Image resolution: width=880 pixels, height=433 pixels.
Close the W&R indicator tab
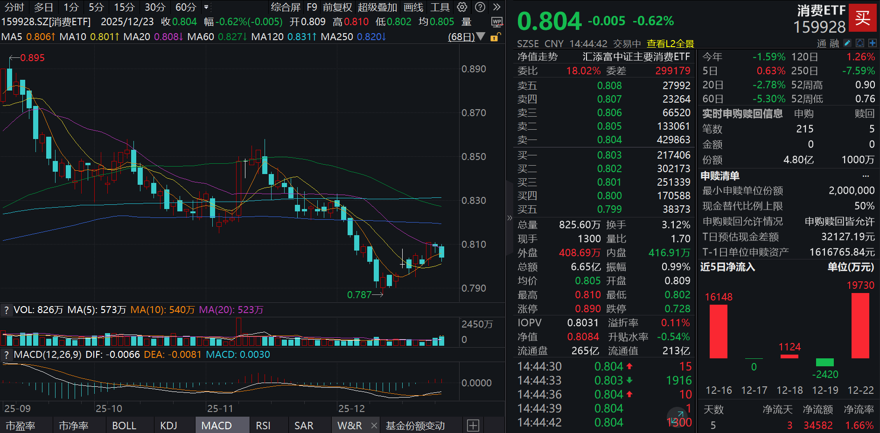pos(374,426)
